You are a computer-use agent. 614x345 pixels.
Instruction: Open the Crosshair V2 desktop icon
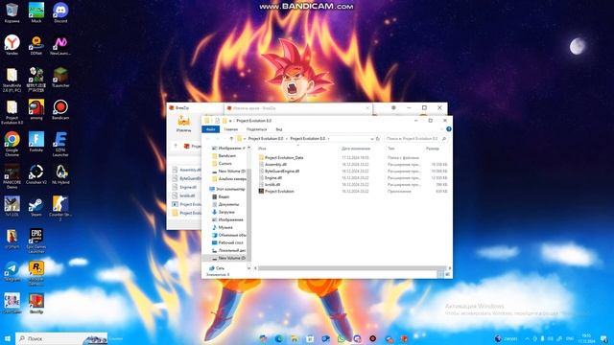pyautogui.click(x=36, y=174)
